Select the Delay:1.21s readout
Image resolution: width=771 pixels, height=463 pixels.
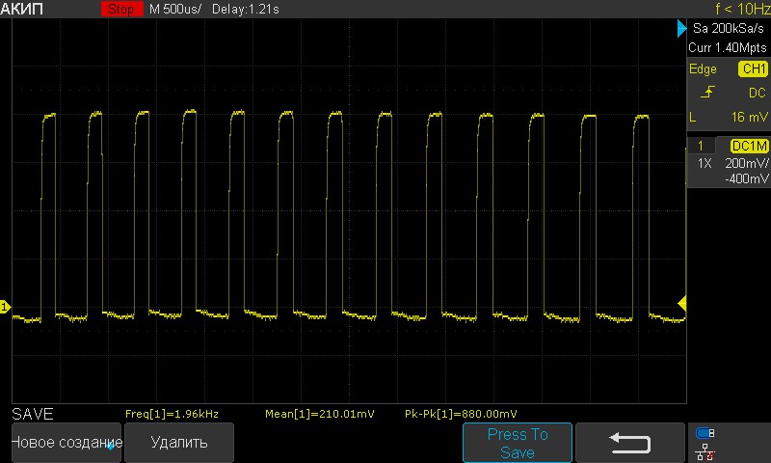246,9
